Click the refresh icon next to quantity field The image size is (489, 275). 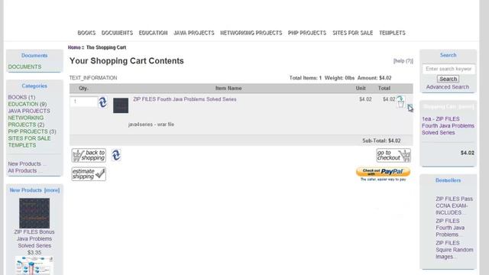tap(103, 102)
